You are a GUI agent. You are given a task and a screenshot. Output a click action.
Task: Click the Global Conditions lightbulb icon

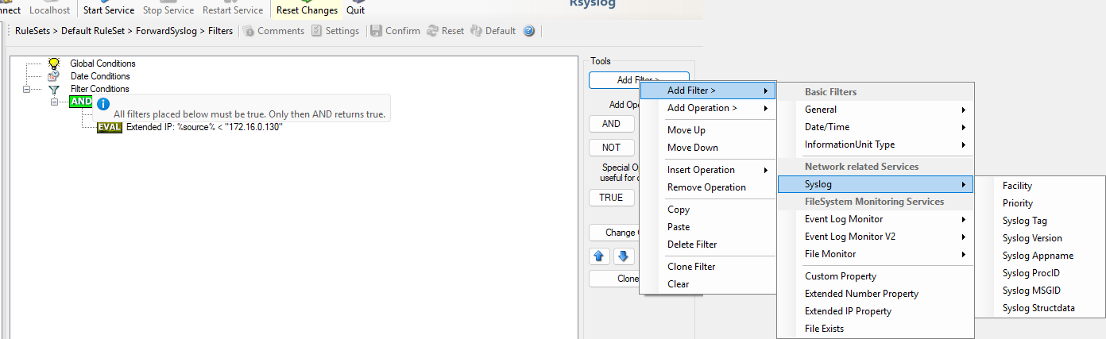(54, 64)
